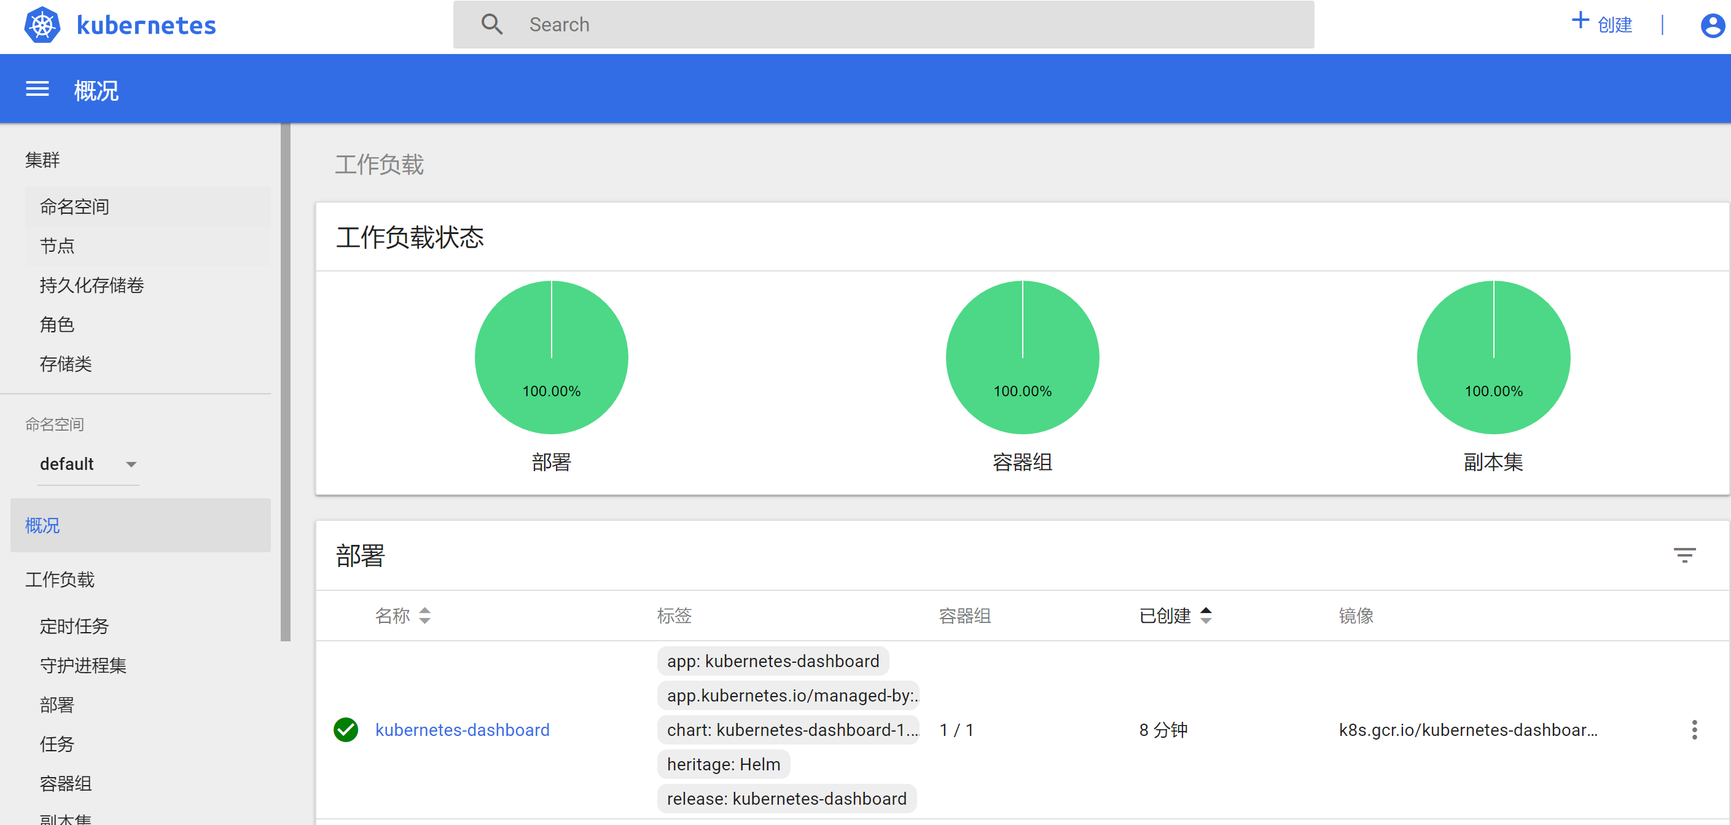Screen dimensions: 1731x825
Task: Click the sidebar vertical scrollbar
Action: click(x=286, y=382)
